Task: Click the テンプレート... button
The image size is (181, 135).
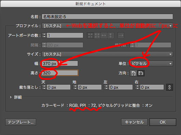Action: coord(21,122)
